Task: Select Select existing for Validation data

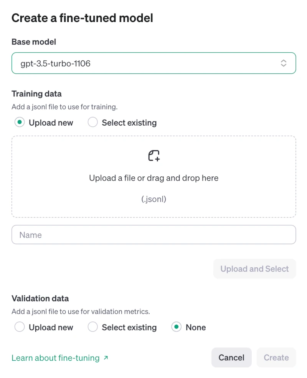Action: [x=92, y=327]
